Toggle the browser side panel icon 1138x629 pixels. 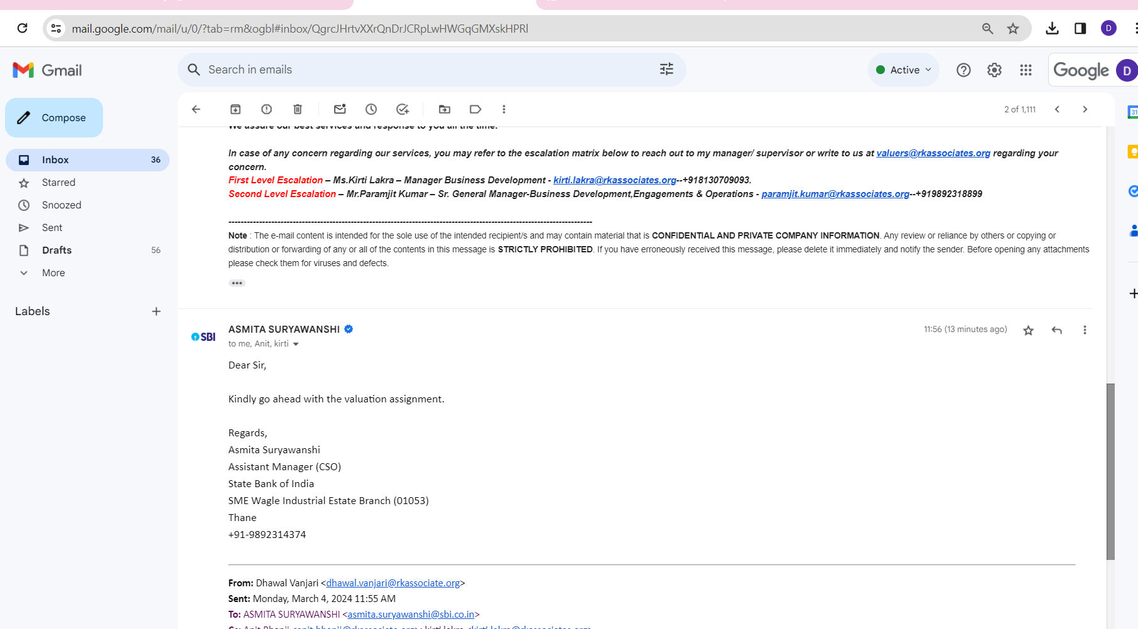coord(1080,28)
